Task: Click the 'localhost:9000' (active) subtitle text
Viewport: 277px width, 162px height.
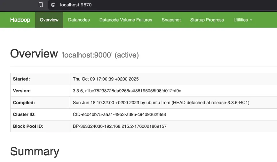Action: [100, 55]
